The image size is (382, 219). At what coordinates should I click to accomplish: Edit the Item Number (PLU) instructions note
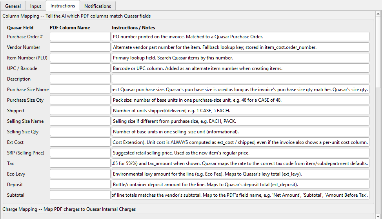240,58
